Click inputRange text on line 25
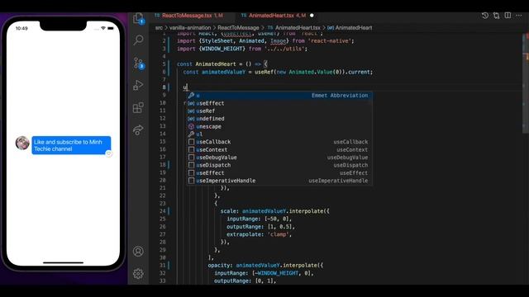Image resolution: width=529 pixels, height=297 pixels. tap(242, 219)
